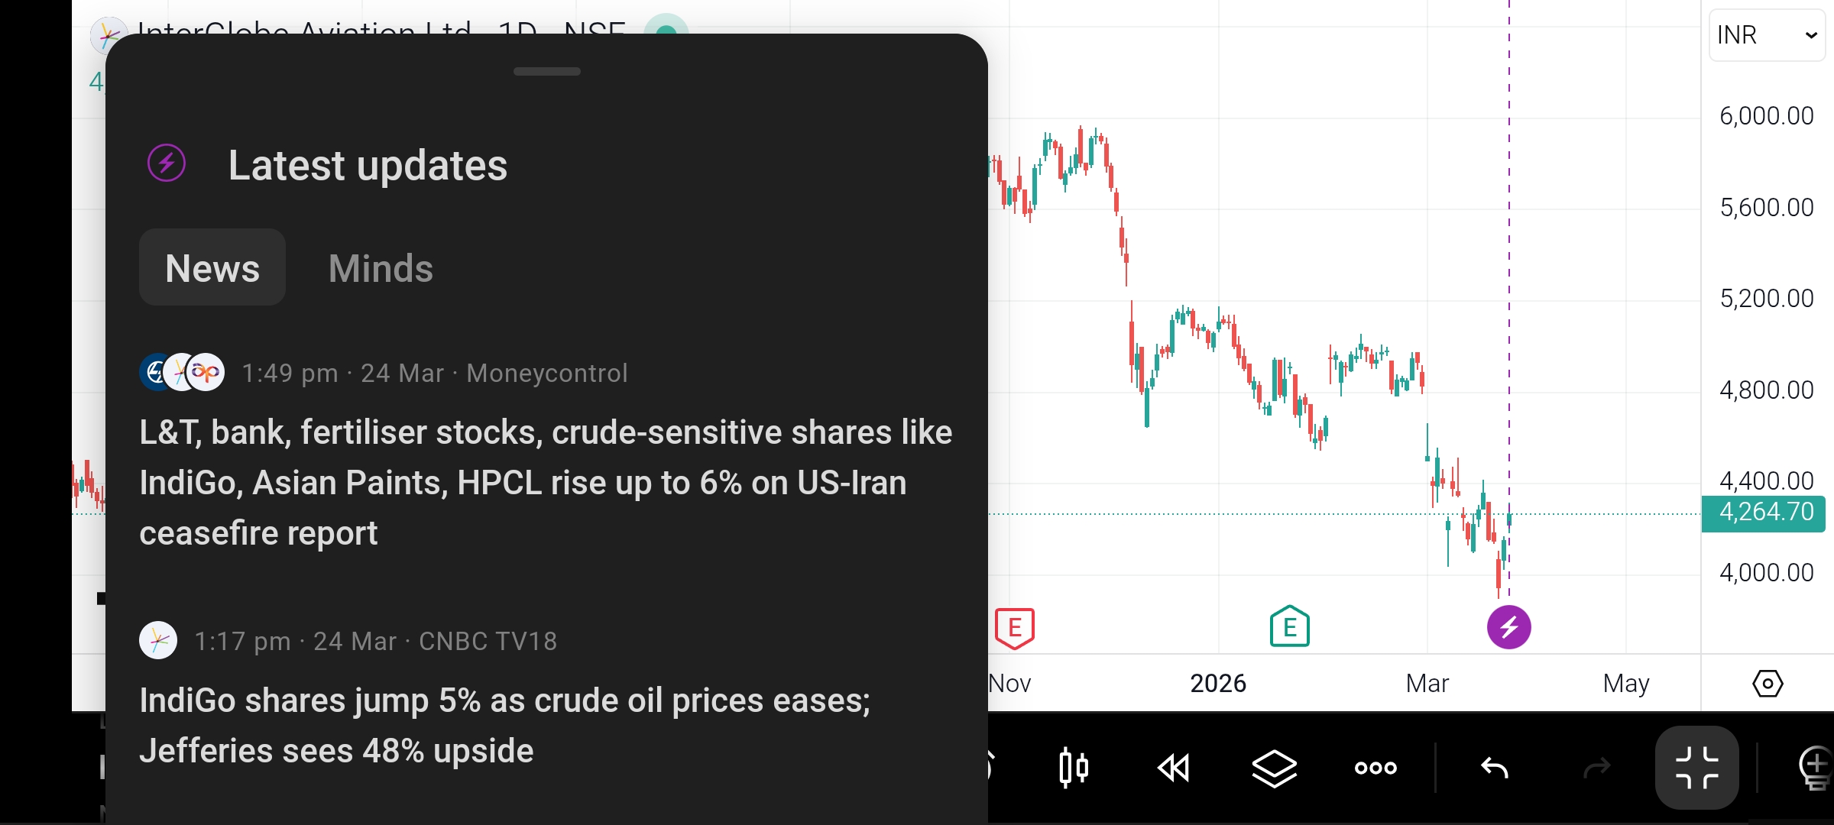Click the green E earnings marker
The width and height of the screenshot is (1834, 825).
pos(1289,627)
